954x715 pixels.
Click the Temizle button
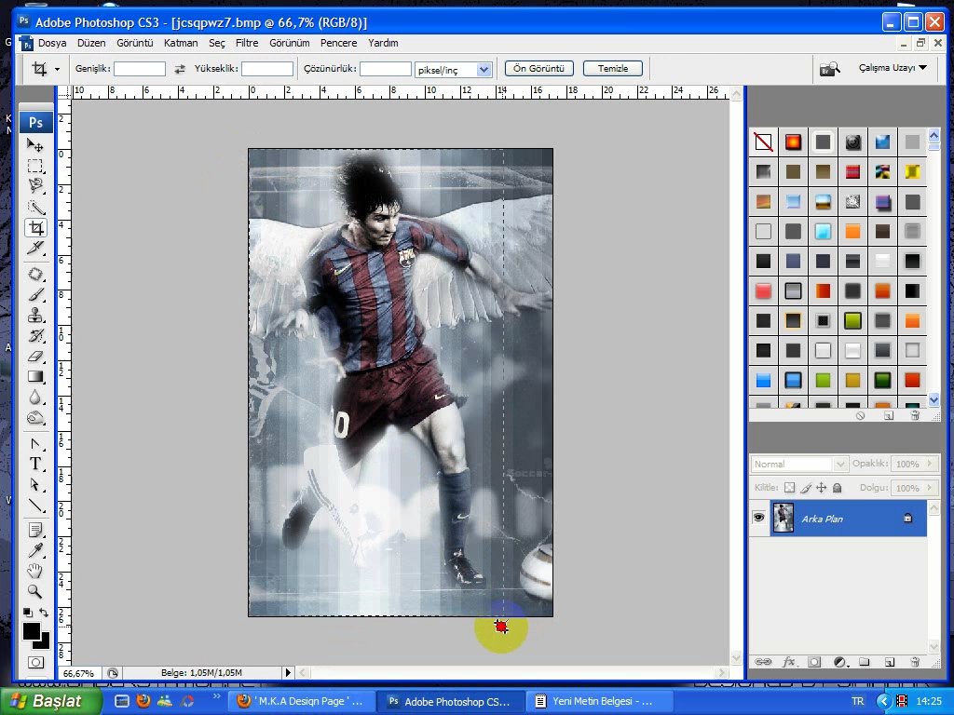point(613,68)
